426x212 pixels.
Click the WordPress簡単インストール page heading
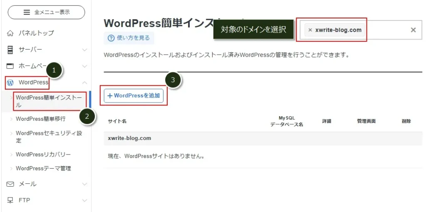(159, 23)
